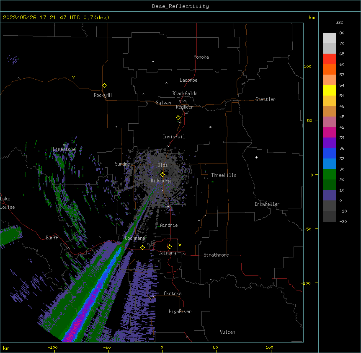The image size is (361, 353).
Task: Click the ThreeHills town label
Action: click(x=224, y=175)
